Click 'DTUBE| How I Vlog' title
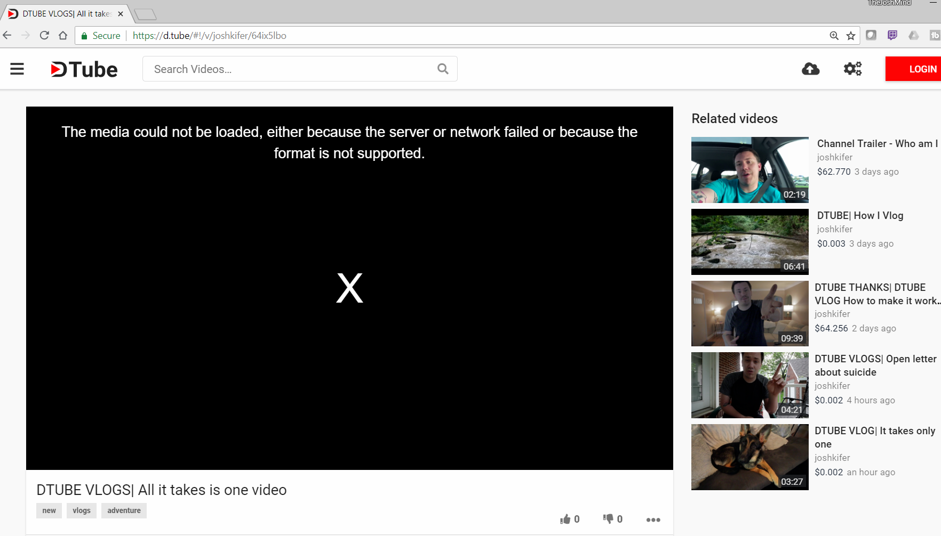Viewport: 941px width, 536px height. [860, 216]
